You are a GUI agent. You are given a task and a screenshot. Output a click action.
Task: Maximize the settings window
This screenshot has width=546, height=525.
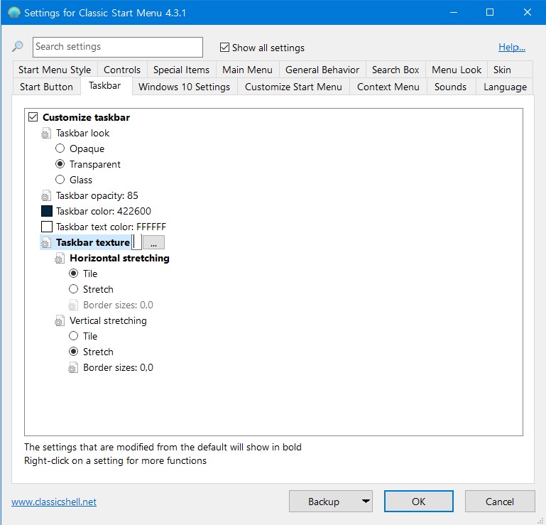pos(490,13)
